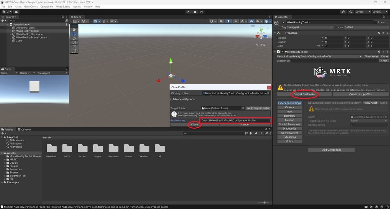Enable the Static checkbox
This screenshot has height=209, width=390.
[x=375, y=22]
